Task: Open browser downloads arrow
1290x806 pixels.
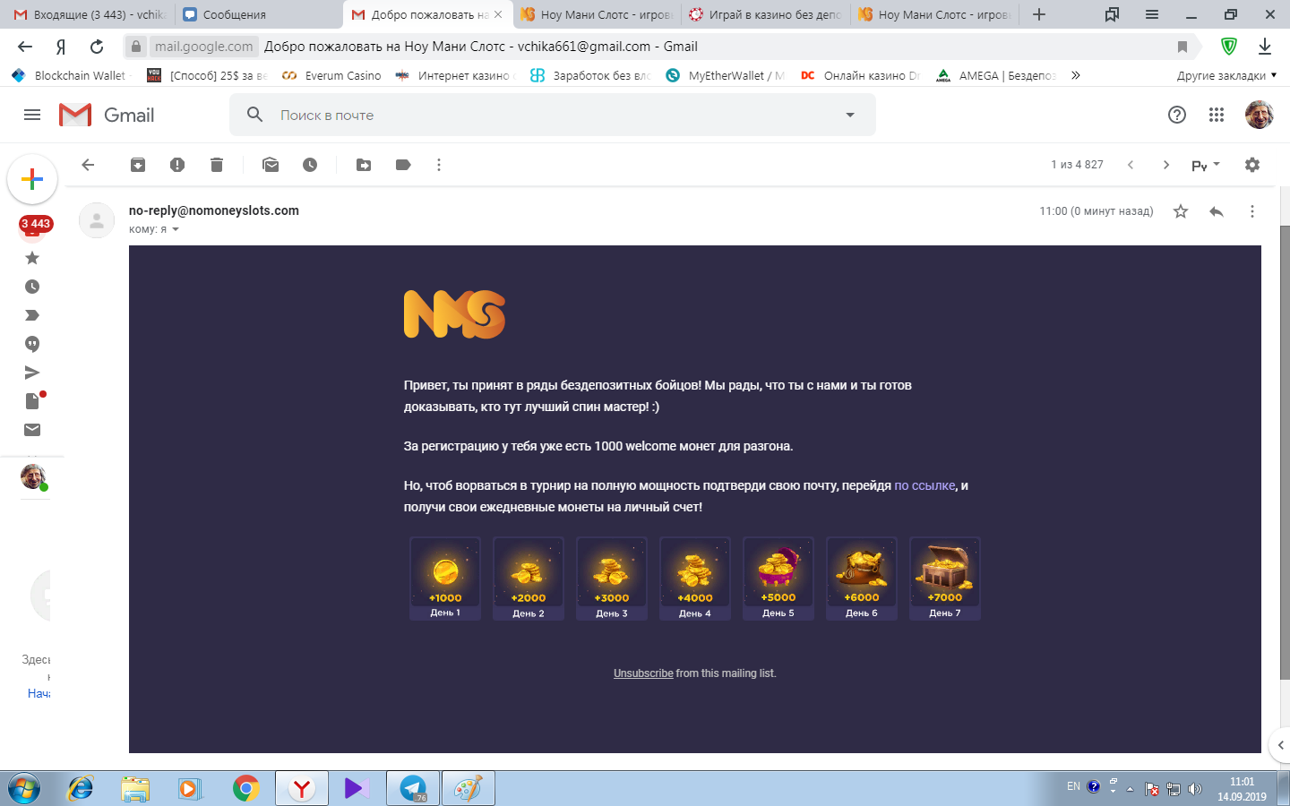Action: tap(1265, 47)
